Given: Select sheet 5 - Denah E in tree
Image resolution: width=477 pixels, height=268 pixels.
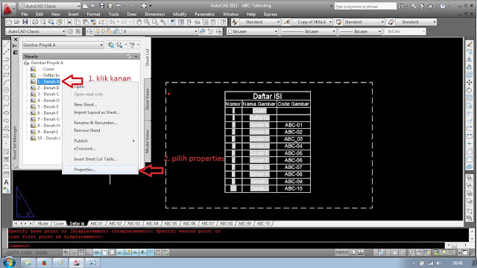Looking at the screenshot, I should pyautogui.click(x=48, y=106).
